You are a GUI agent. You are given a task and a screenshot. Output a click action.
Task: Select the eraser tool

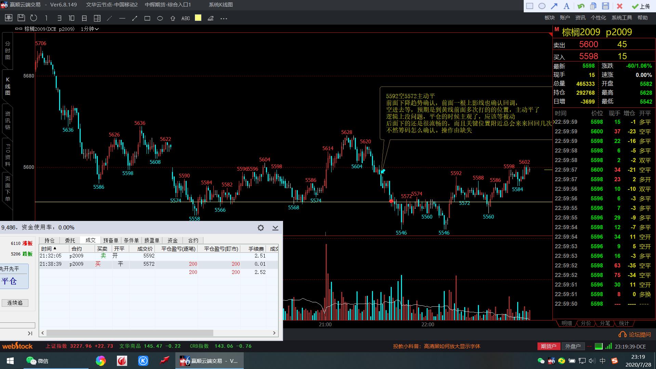(x=211, y=18)
